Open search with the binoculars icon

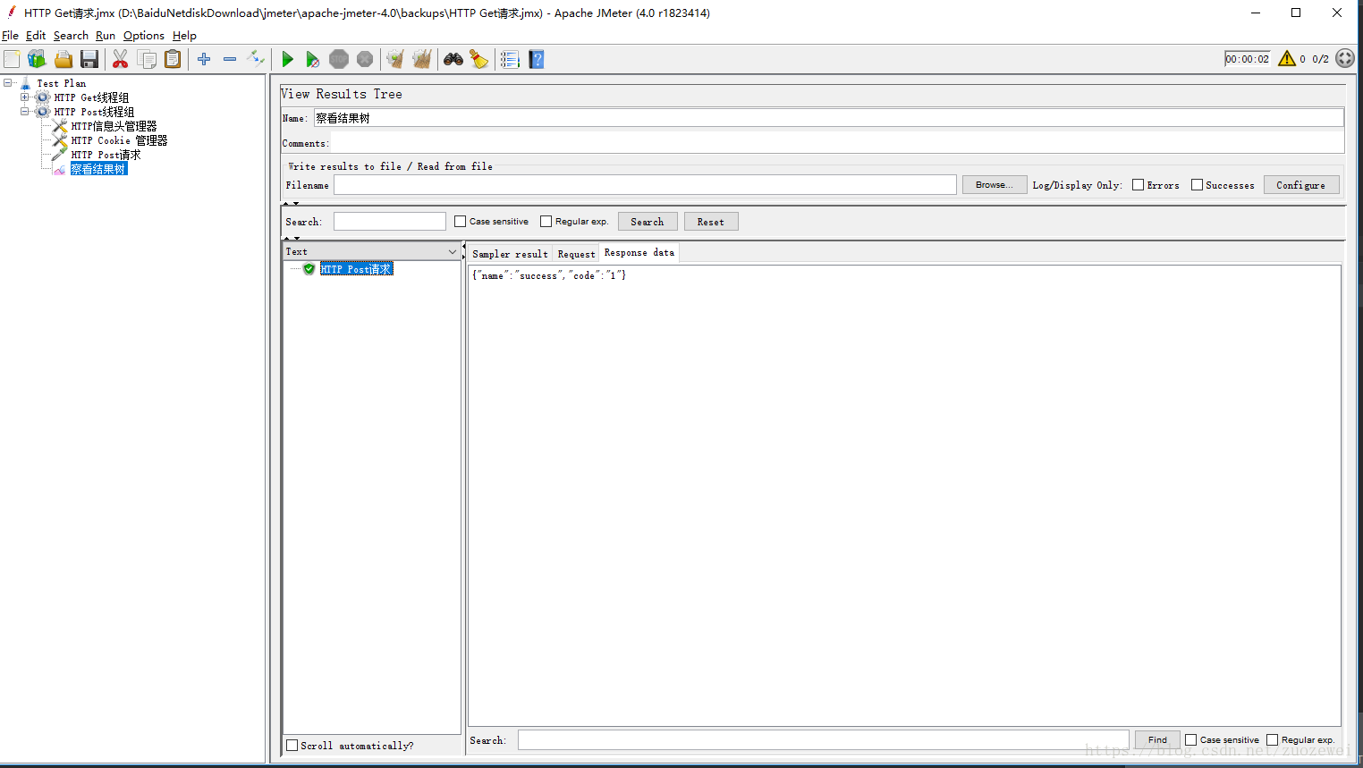coord(453,59)
